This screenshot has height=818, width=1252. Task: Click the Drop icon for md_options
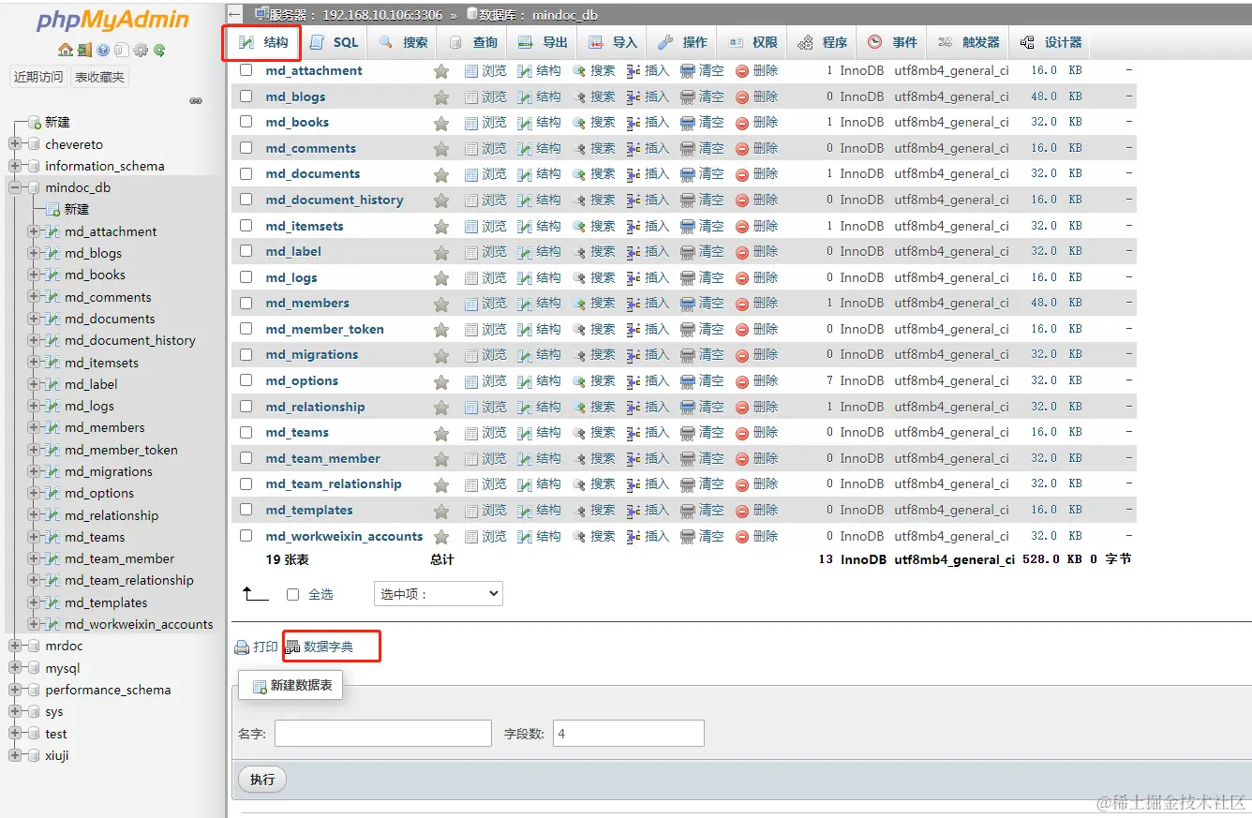tap(742, 381)
